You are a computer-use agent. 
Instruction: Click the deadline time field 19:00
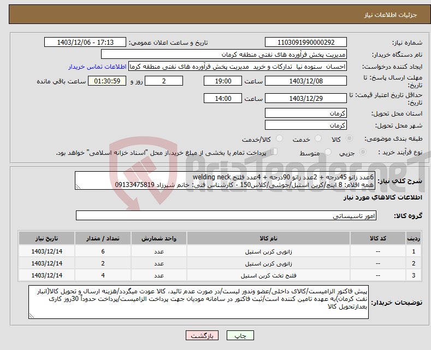[223, 81]
